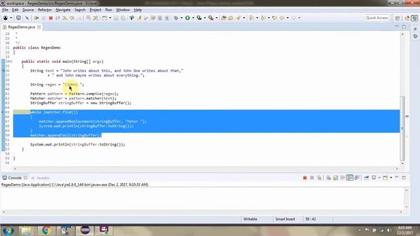Viewport: 420px width, 236px height.
Task: Click the Debug gear icon in toolbar
Action: click(176, 18)
